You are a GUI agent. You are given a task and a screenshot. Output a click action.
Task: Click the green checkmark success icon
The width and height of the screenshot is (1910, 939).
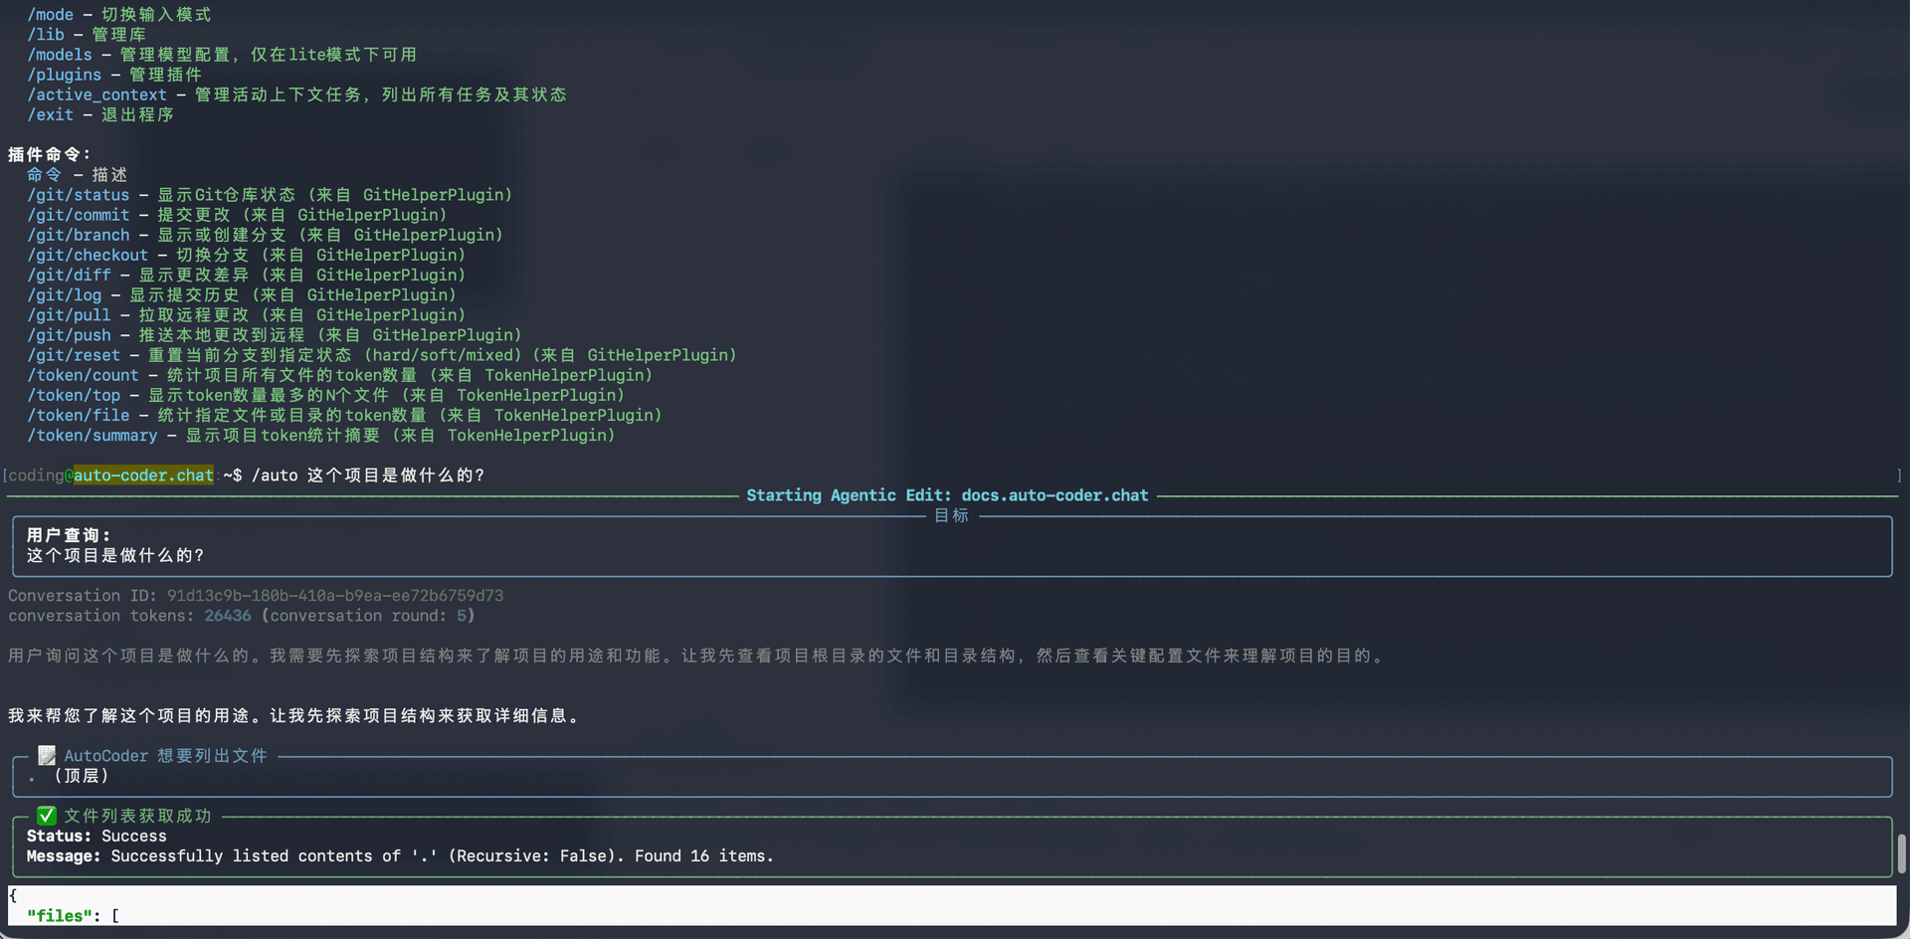46,815
